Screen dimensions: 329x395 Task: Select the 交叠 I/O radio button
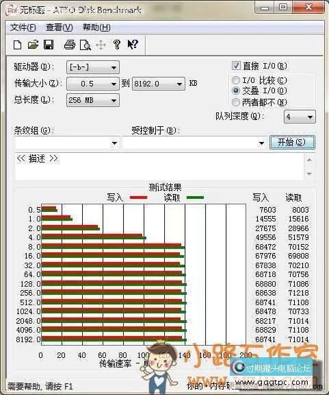(236, 91)
